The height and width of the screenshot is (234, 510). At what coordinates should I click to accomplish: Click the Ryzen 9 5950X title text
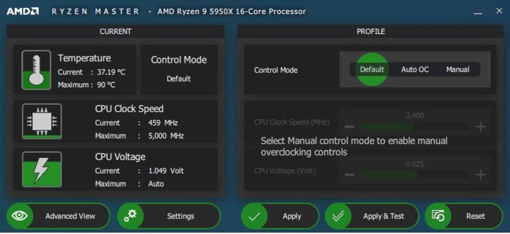point(231,11)
